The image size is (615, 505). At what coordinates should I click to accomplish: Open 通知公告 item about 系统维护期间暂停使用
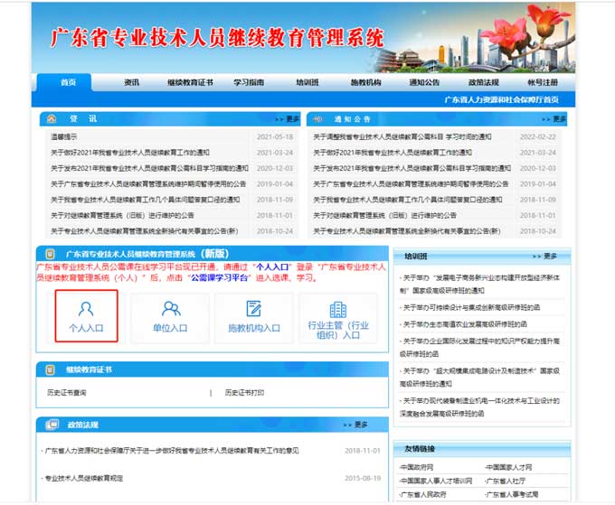coord(411,183)
